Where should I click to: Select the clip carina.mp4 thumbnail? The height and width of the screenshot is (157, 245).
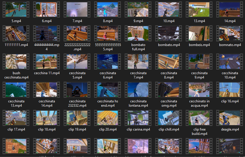(x=138, y=118)
